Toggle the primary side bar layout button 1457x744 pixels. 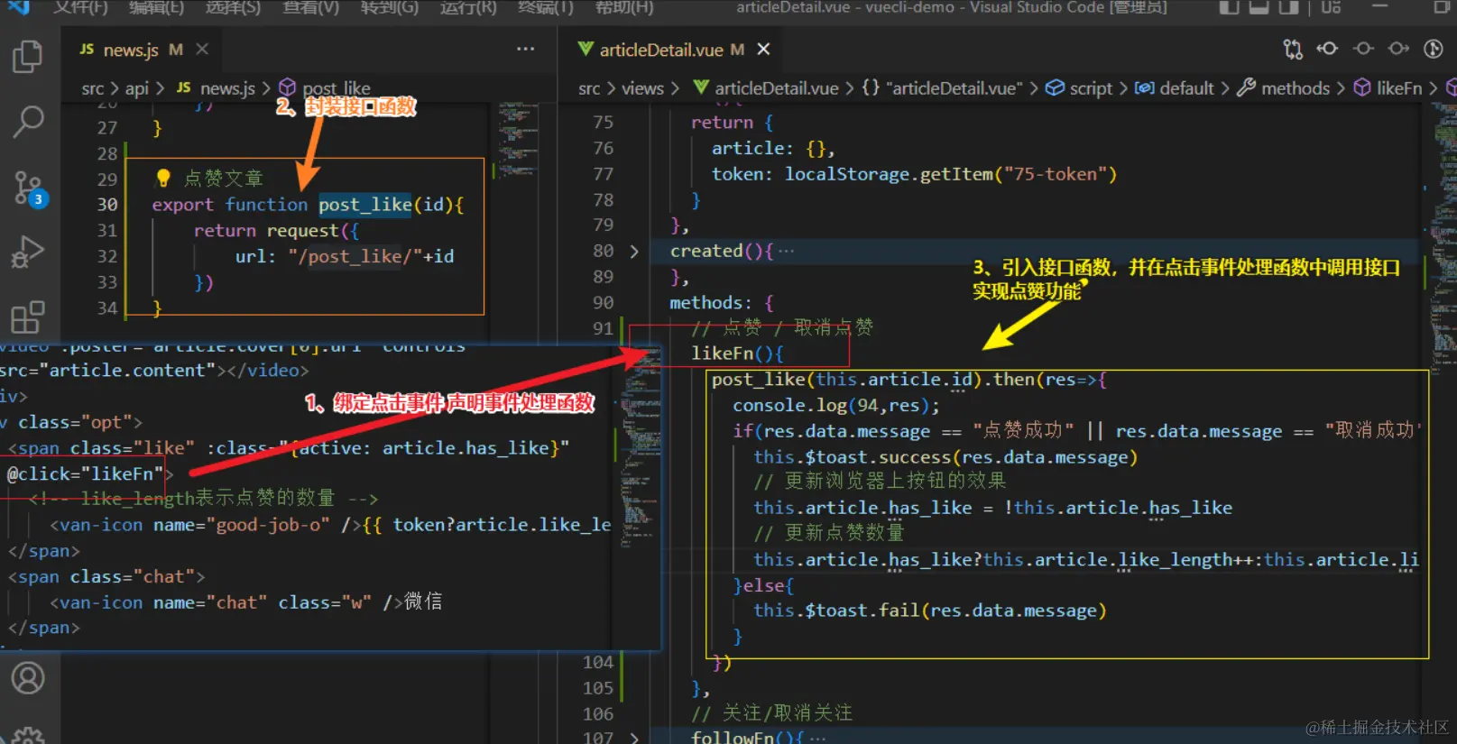1229,7
